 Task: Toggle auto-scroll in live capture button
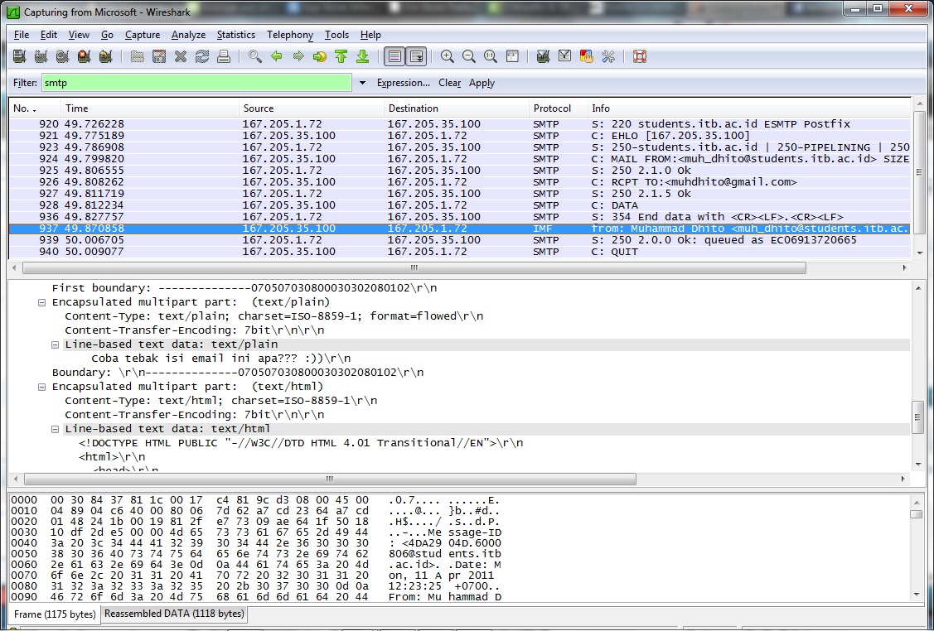click(416, 57)
